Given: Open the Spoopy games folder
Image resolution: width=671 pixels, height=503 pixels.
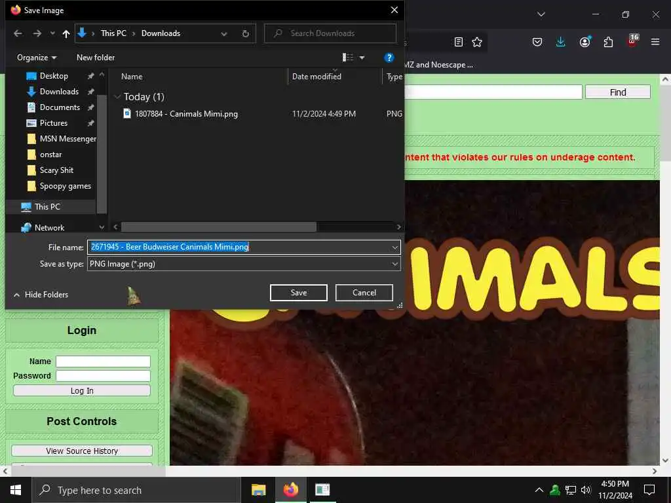Looking at the screenshot, I should click(65, 186).
